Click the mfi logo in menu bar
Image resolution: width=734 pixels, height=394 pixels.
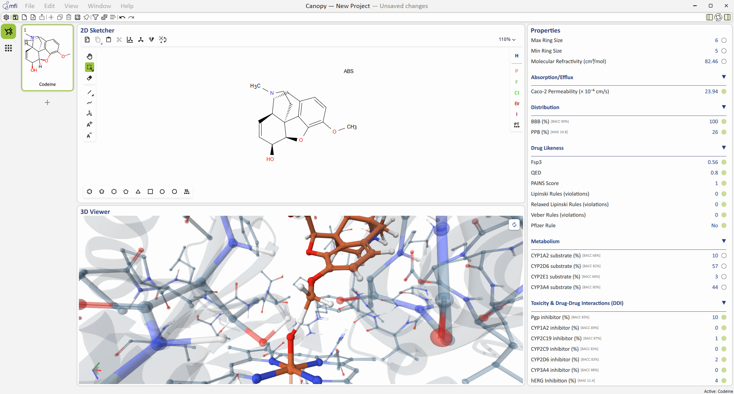click(x=10, y=6)
